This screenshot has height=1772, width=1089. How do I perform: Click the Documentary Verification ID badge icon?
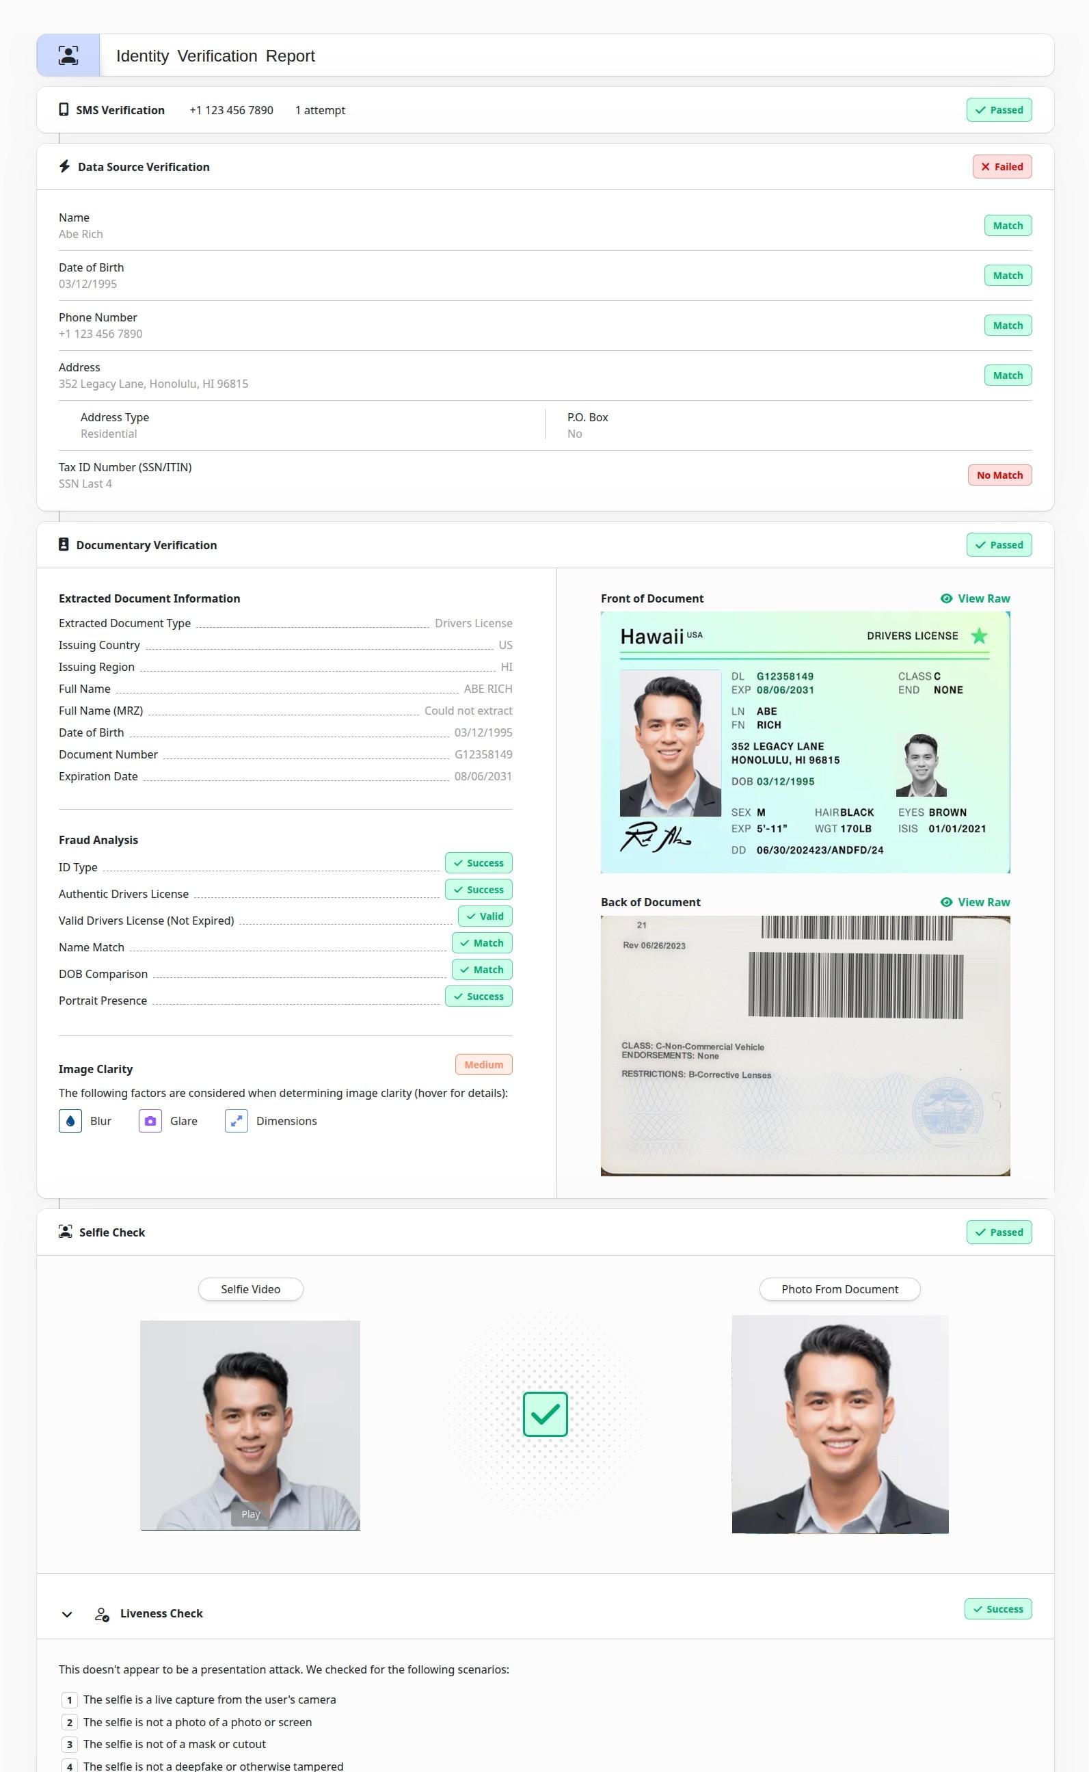(64, 544)
